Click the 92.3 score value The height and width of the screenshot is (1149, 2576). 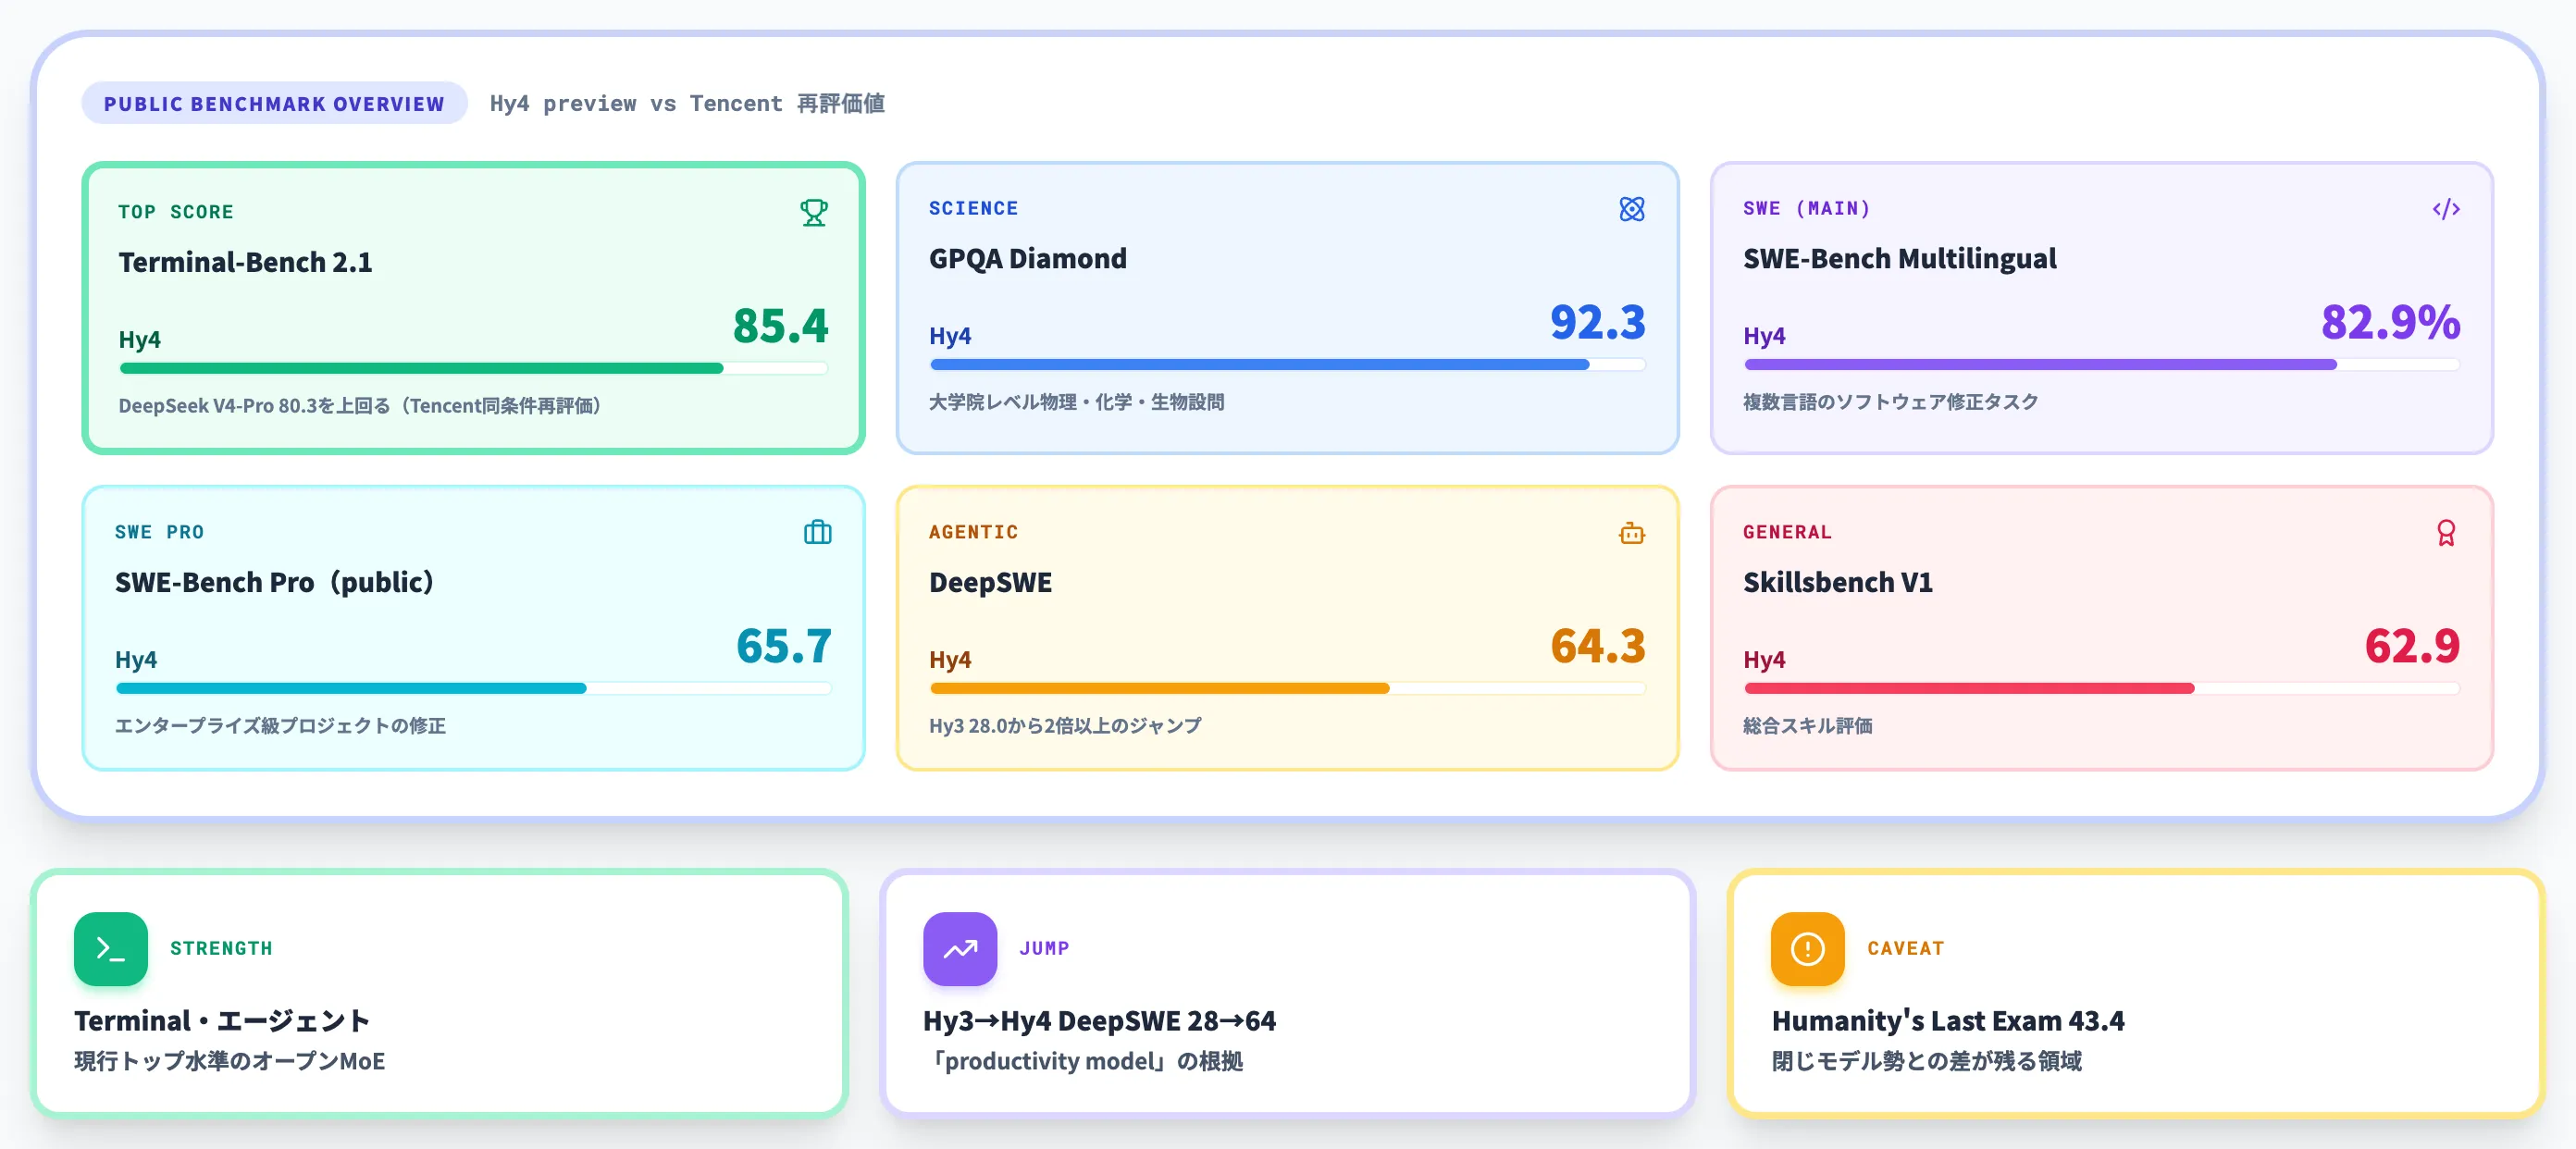pos(1598,321)
